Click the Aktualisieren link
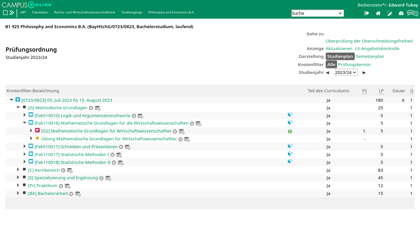The height and width of the screenshot is (226, 420). pos(339,48)
